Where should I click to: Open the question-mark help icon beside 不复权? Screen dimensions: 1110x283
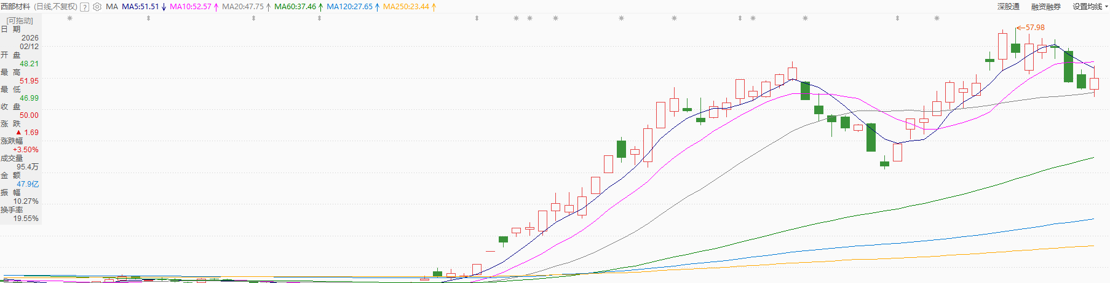85,7
